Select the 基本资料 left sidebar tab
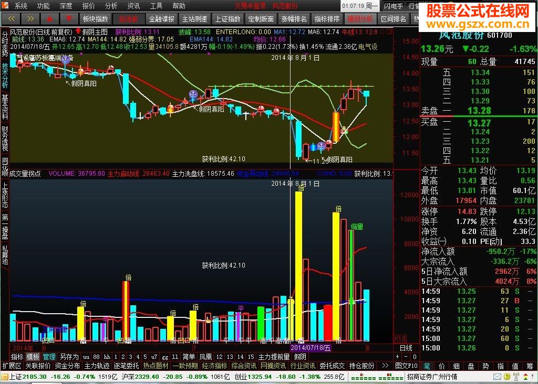This screenshot has width=538, height=384. 5,107
